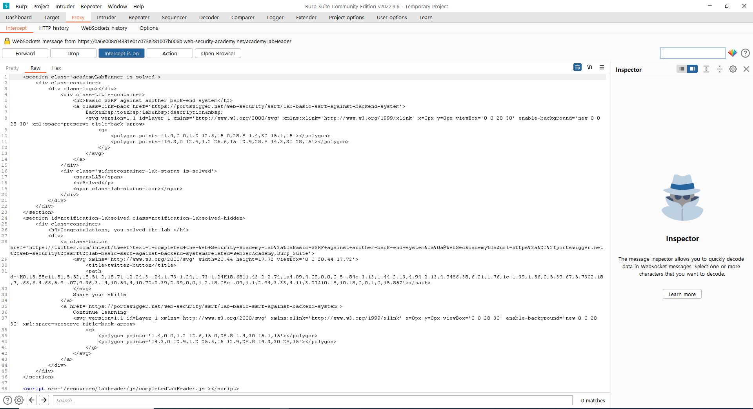
Task: Open the Extender tab
Action: pyautogui.click(x=306, y=17)
